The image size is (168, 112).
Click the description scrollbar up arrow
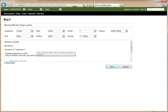coord(131,42)
